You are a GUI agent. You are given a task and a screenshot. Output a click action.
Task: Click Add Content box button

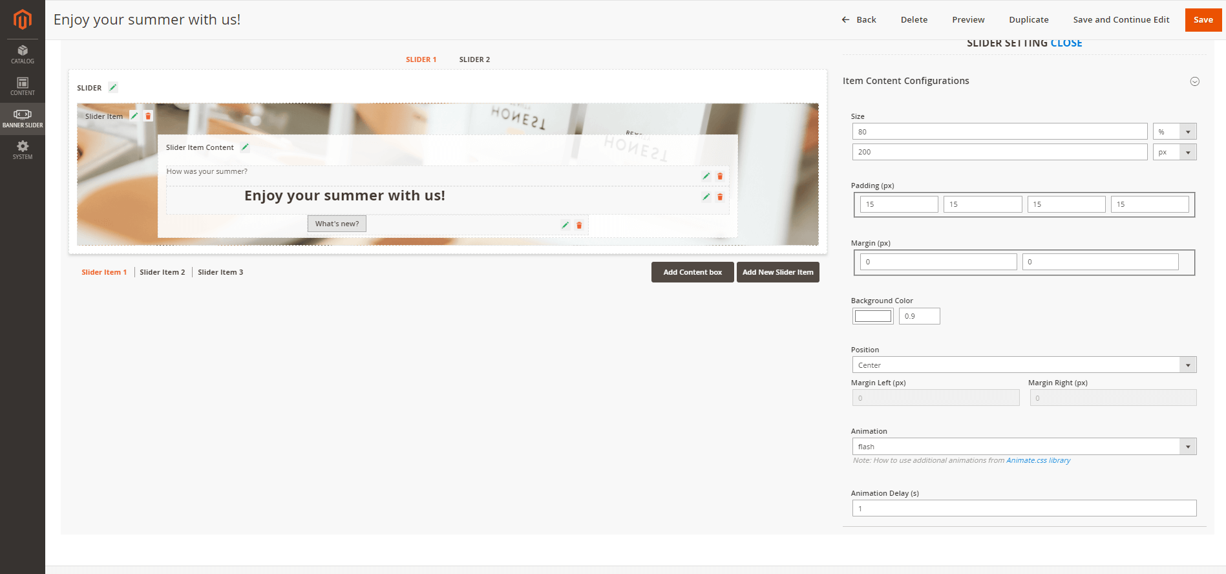pos(693,272)
